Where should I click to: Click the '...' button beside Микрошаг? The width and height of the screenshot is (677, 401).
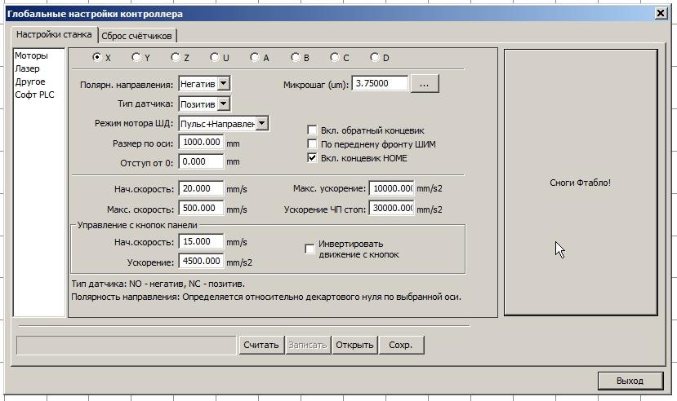pos(425,83)
